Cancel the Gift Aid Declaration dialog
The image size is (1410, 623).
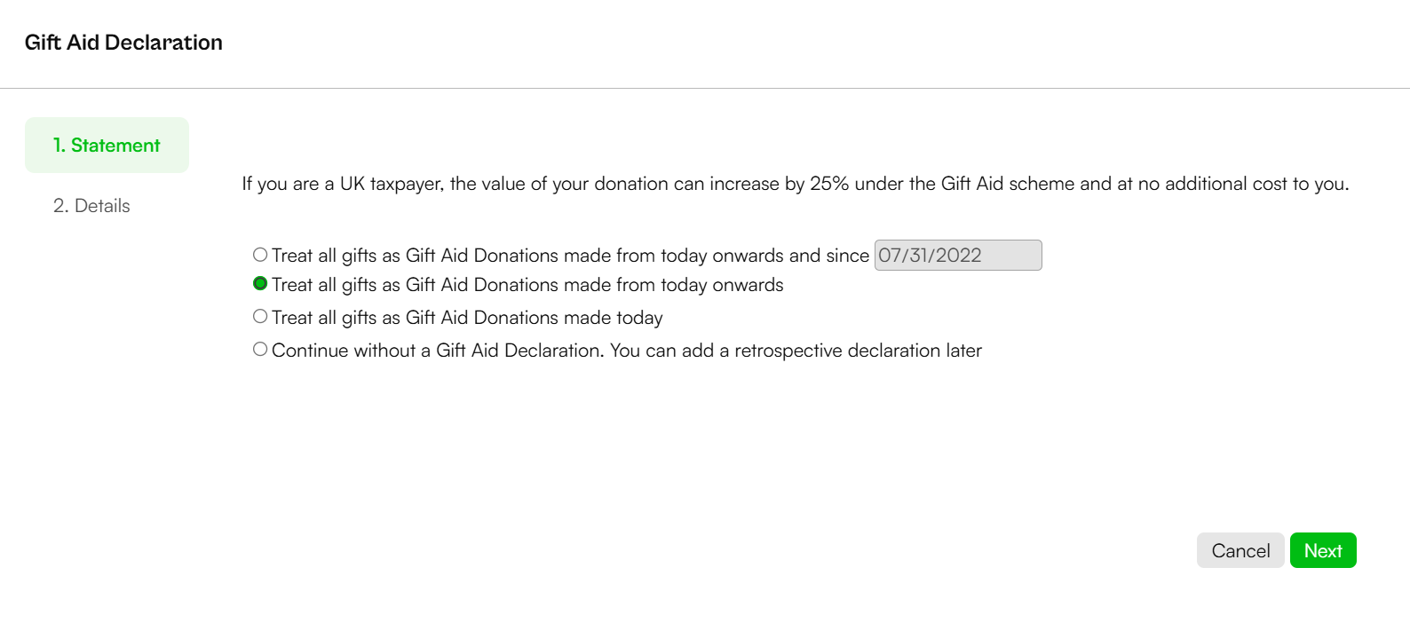[x=1240, y=550]
